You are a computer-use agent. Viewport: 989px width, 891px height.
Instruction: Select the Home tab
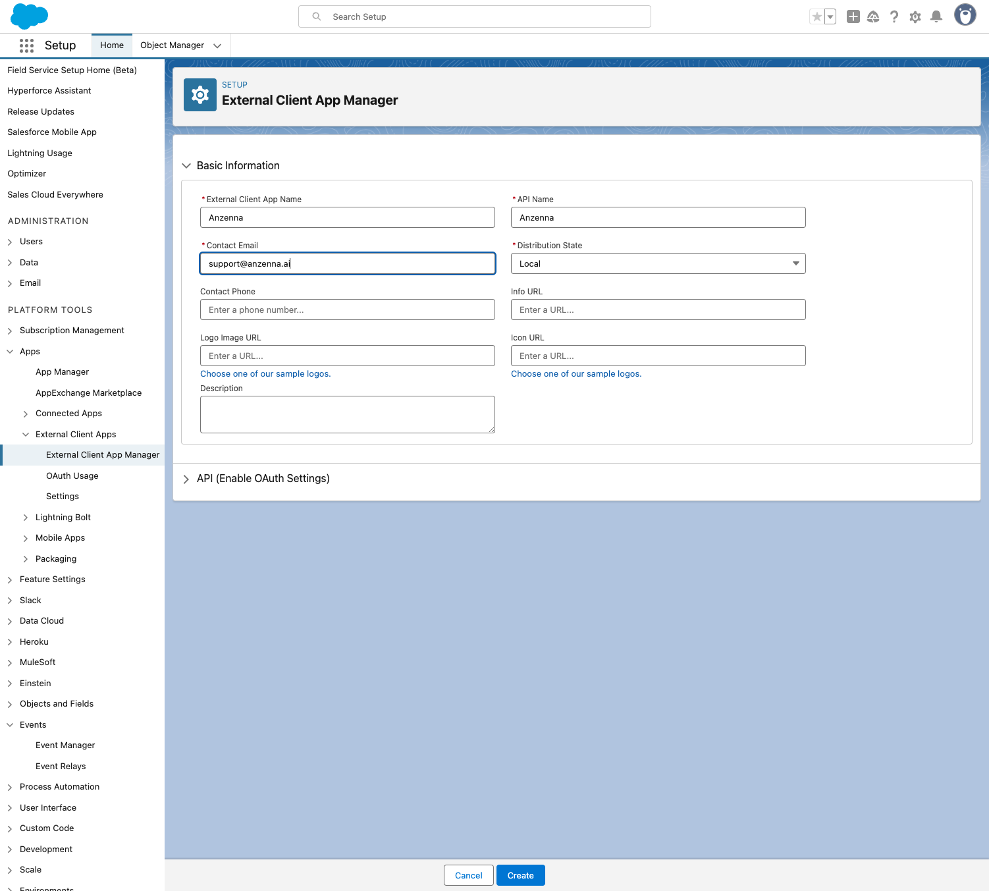[112, 45]
